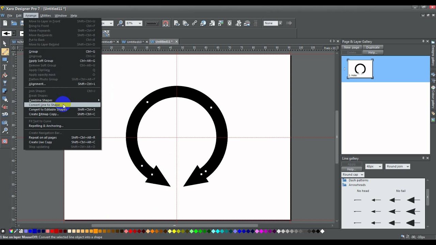This screenshot has height=245, width=436.
Task: Open the File menu
Action: pyautogui.click(x=10, y=15)
